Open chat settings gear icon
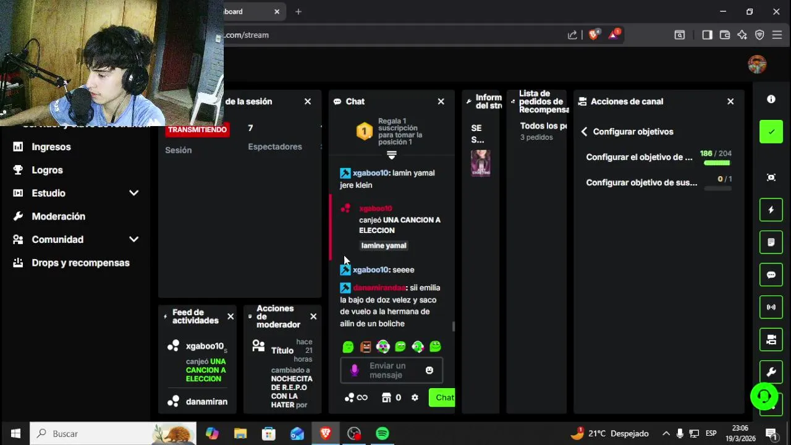 click(x=415, y=397)
